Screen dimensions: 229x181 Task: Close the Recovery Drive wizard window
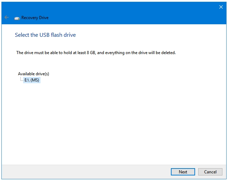[x=221, y=7]
